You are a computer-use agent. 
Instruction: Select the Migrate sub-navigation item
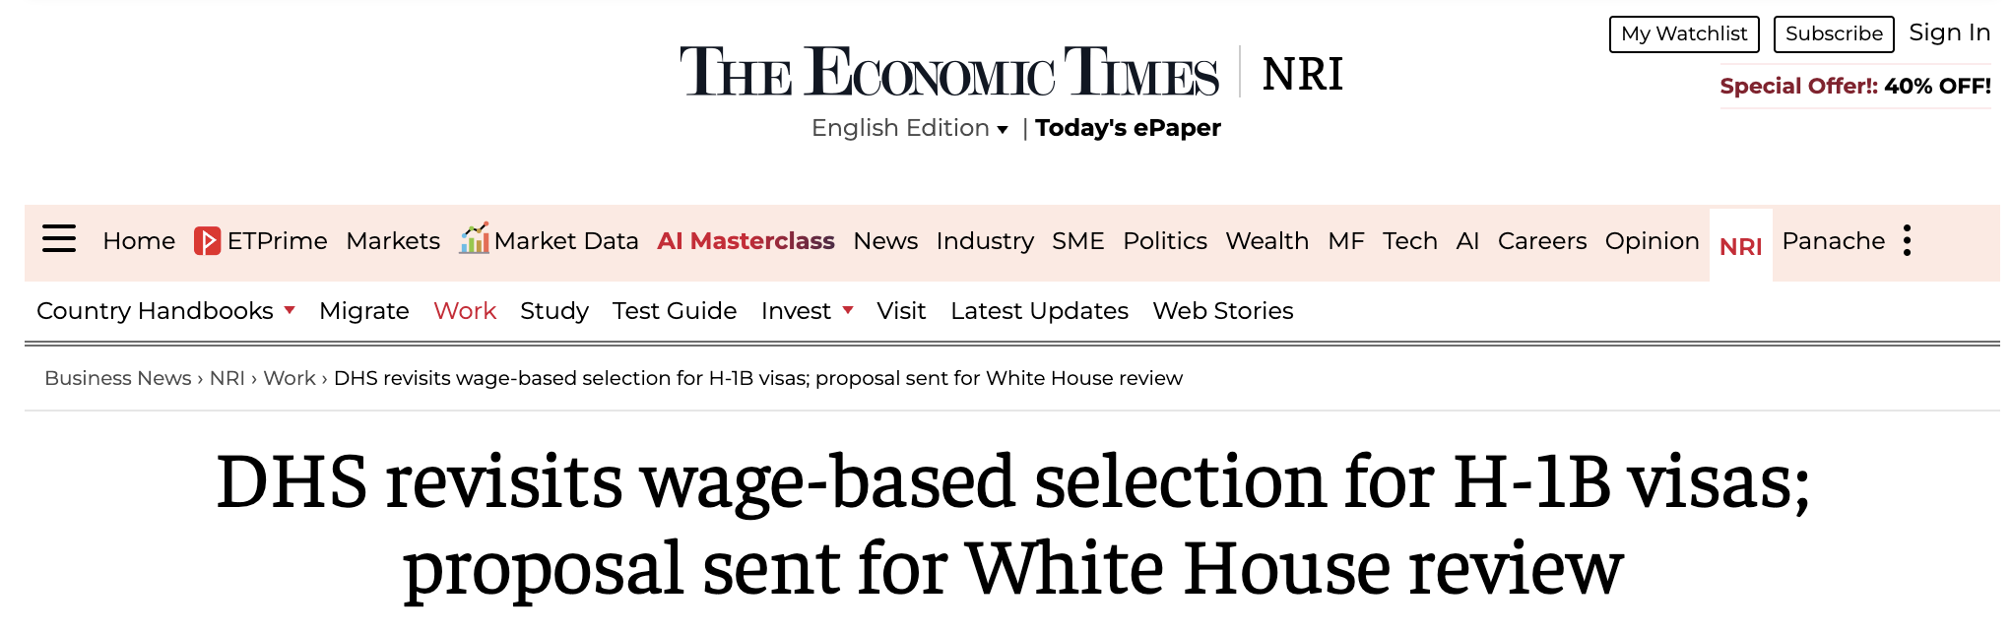[x=363, y=311]
